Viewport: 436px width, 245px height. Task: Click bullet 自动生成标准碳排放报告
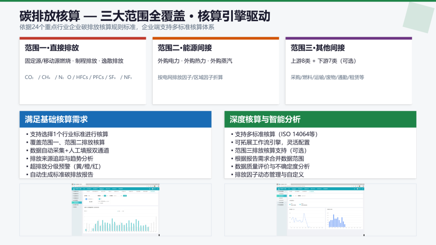pyautogui.click(x=59, y=174)
